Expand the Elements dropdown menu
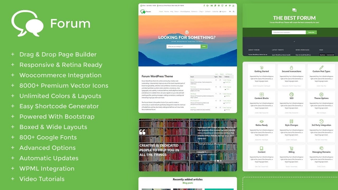This screenshot has width=338, height=190. (x=195, y=12)
